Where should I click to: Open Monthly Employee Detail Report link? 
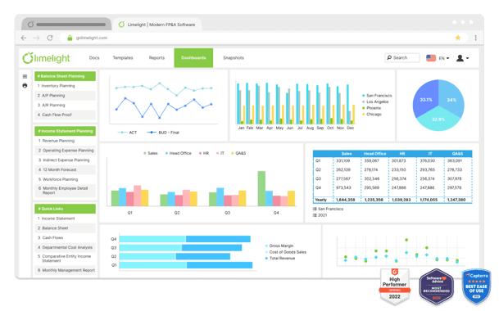(x=65, y=191)
